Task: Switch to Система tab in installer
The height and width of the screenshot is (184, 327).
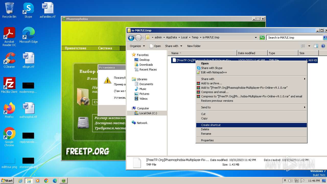Action: [x=105, y=48]
